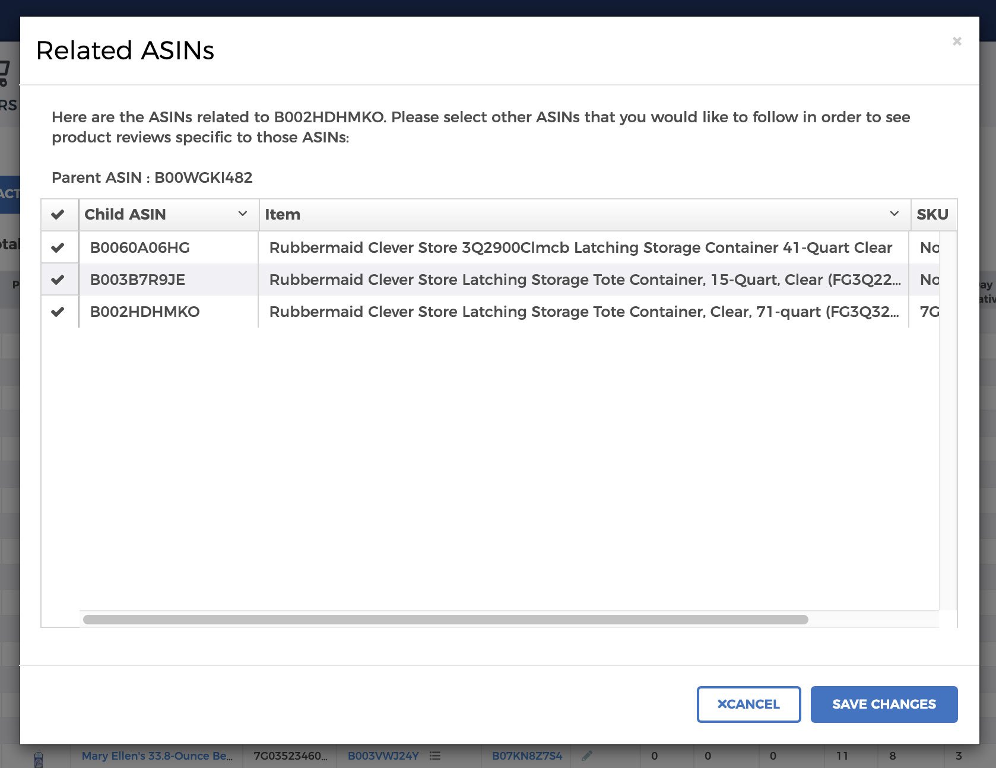This screenshot has width=996, height=768.
Task: Click the list icon beside B003VWJ24Y
Action: point(435,756)
